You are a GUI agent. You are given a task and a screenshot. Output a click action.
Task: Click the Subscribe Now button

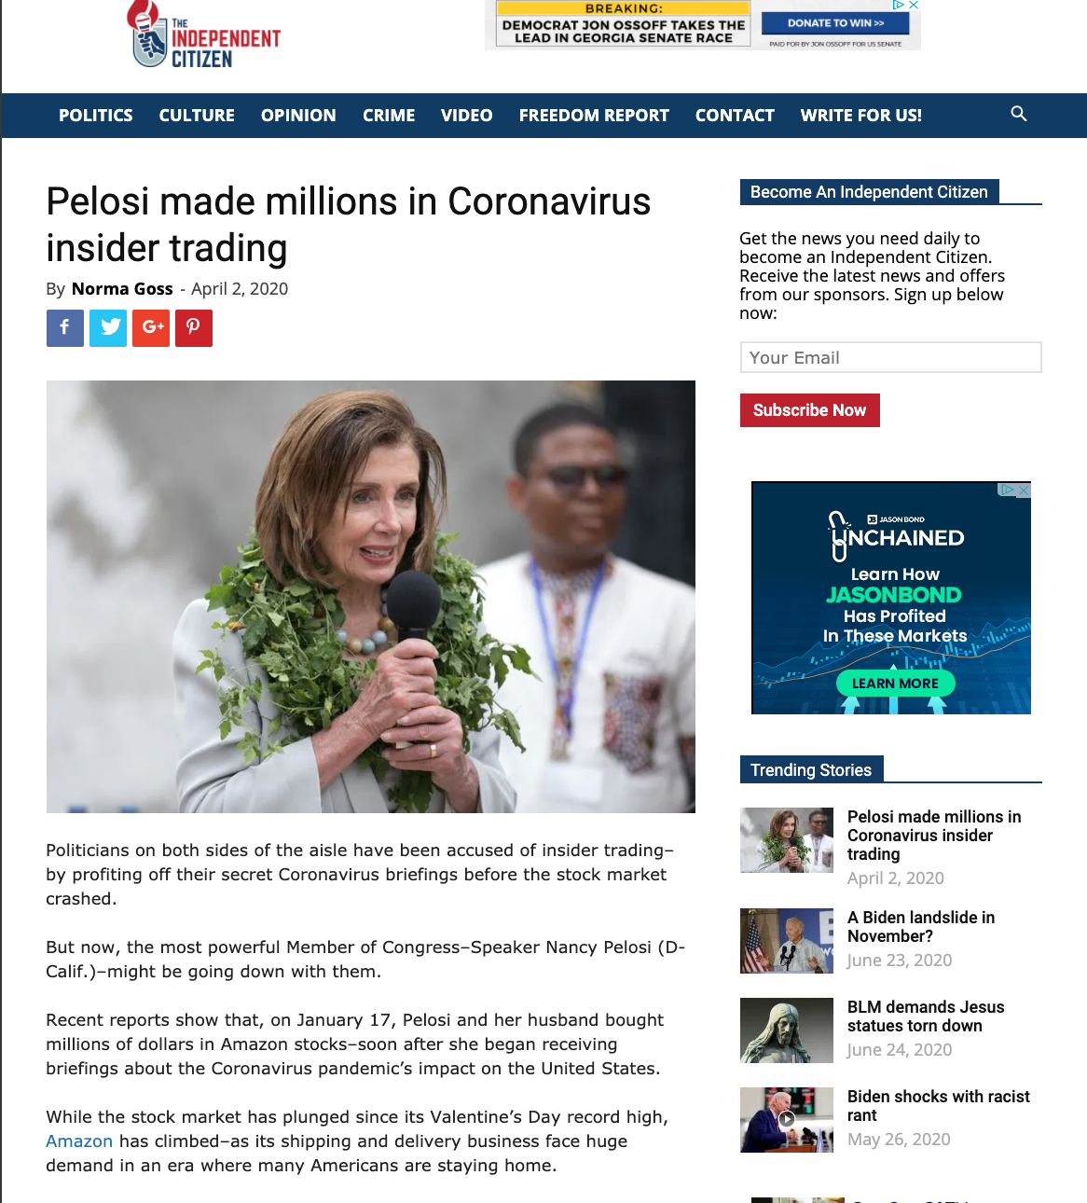[810, 410]
